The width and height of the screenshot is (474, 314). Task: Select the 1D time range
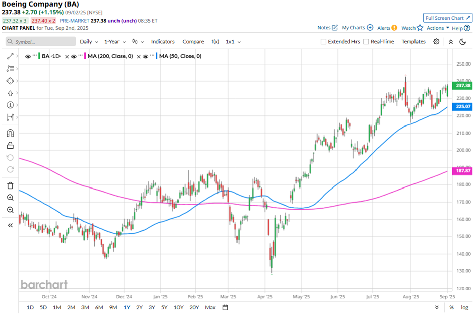pos(30,307)
